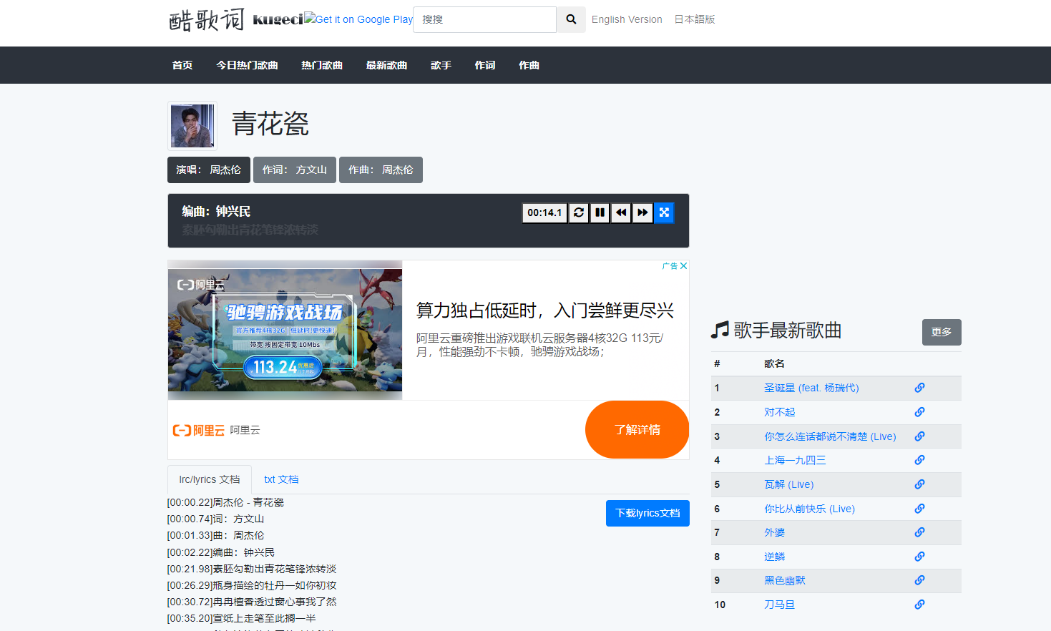This screenshot has height=631, width=1051.
Task: Focus the 搜搜 search input field
Action: point(484,19)
